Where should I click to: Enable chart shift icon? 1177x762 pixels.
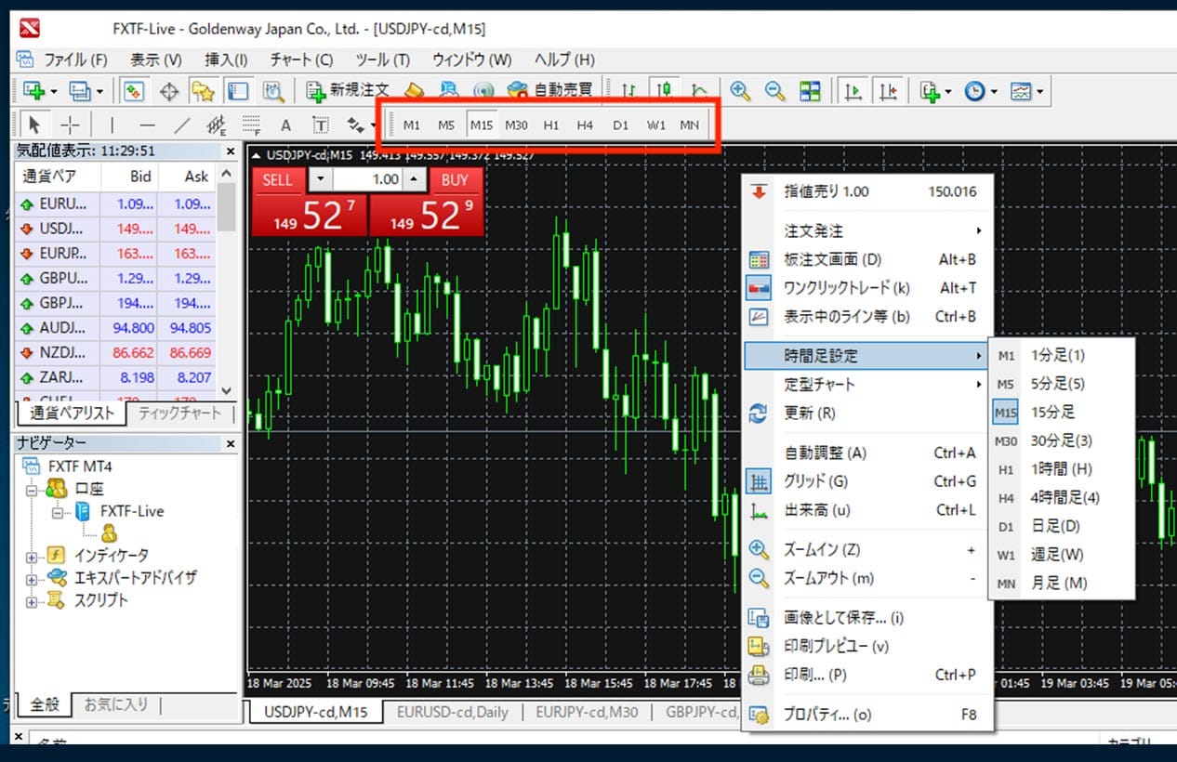point(887,90)
